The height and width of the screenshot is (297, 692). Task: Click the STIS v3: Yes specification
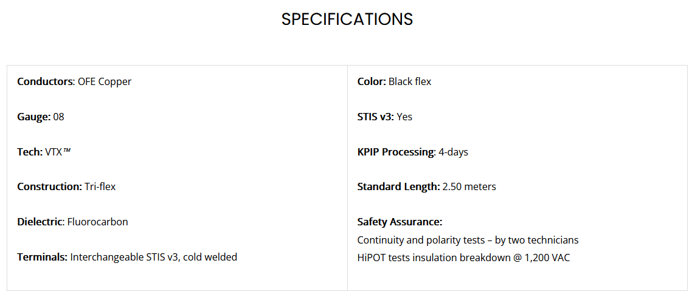click(x=385, y=117)
